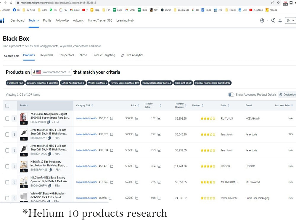This screenshot has height=222, width=296.
Task: Check MILDWARM Light Bulb row
Action: (7, 182)
